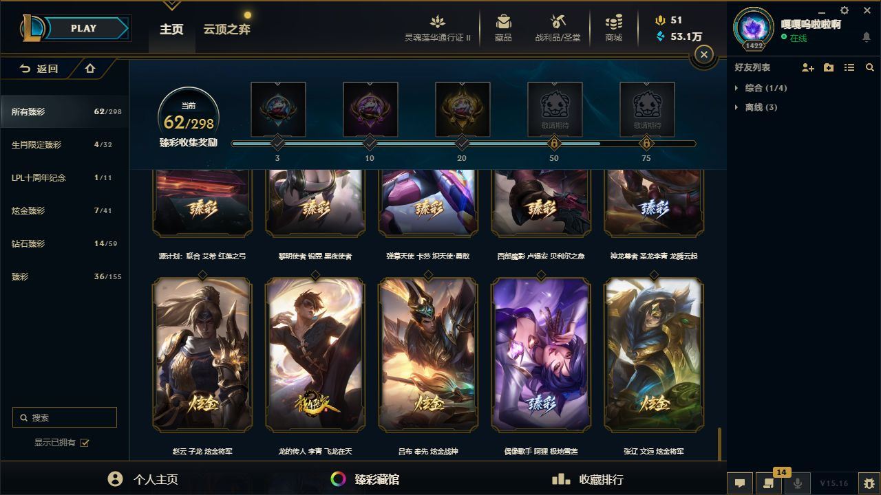Toggle the 显示已拥有 checkbox

[85, 443]
